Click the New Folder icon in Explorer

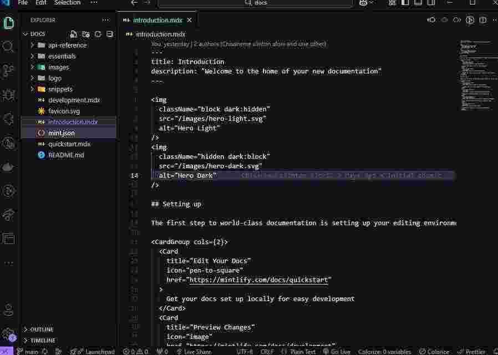[x=86, y=34]
